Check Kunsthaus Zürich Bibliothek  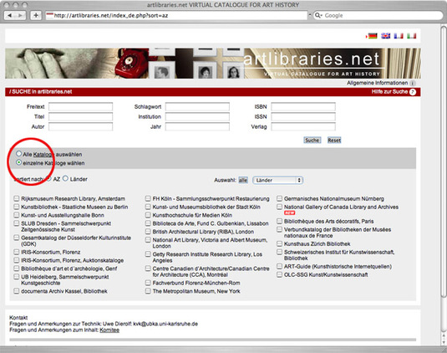[x=280, y=243]
